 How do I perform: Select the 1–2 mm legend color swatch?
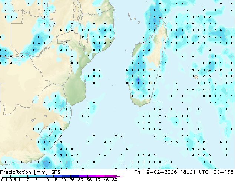23,176
